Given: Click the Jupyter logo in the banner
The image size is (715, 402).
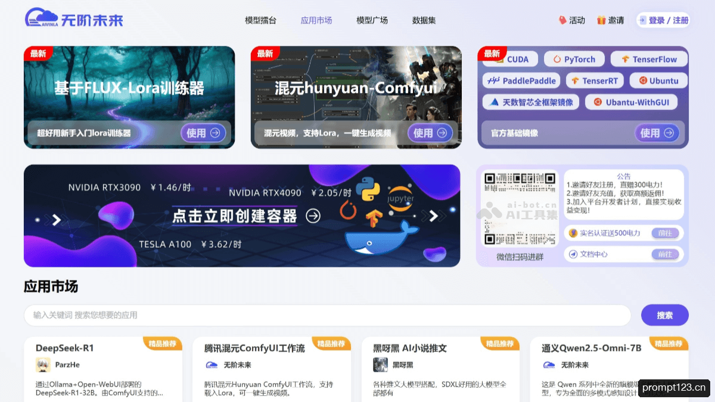Looking at the screenshot, I should coord(400,198).
